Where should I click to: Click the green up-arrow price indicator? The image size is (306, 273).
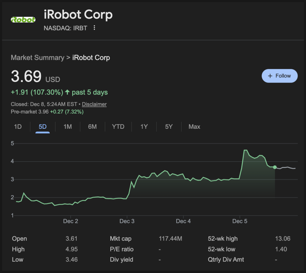[x=67, y=92]
